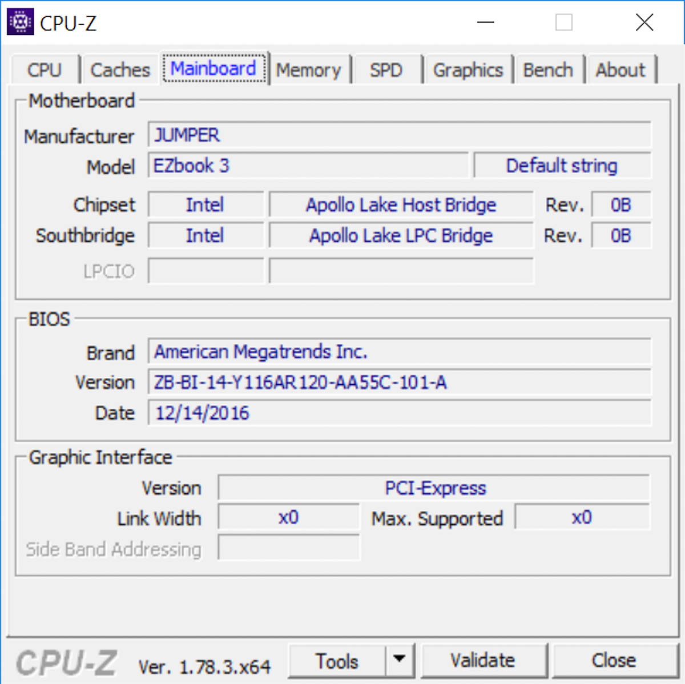Click the 'Default string' model field
This screenshot has width=685, height=684.
pos(562,166)
